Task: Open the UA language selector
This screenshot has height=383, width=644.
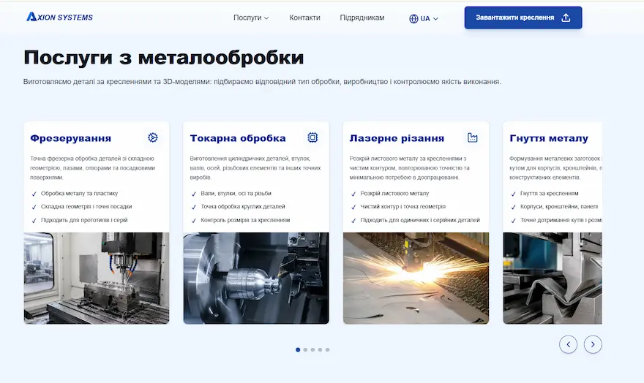Action: (x=424, y=18)
